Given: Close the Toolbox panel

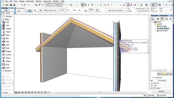Looking at the screenshot, I should (x=13, y=8).
